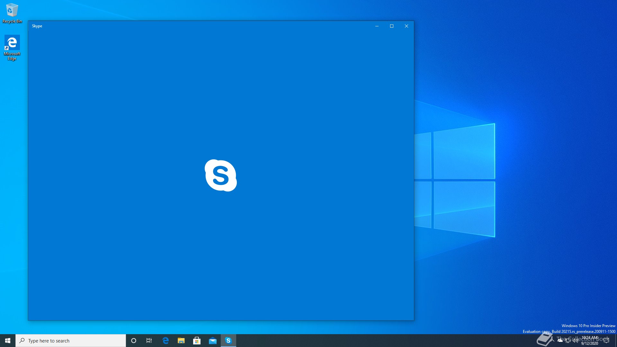Select the Microsoft Edge desktop shortcut
The image size is (617, 347).
click(x=12, y=48)
